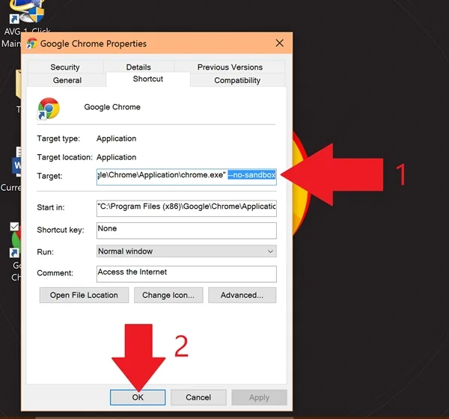Image resolution: width=449 pixels, height=419 pixels.
Task: Switch to the Details tab
Action: (x=138, y=67)
